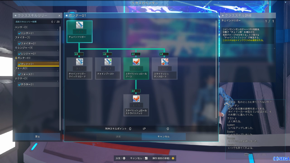Click level badge above スタイリッシュロール アーツ

[x=136, y=54]
